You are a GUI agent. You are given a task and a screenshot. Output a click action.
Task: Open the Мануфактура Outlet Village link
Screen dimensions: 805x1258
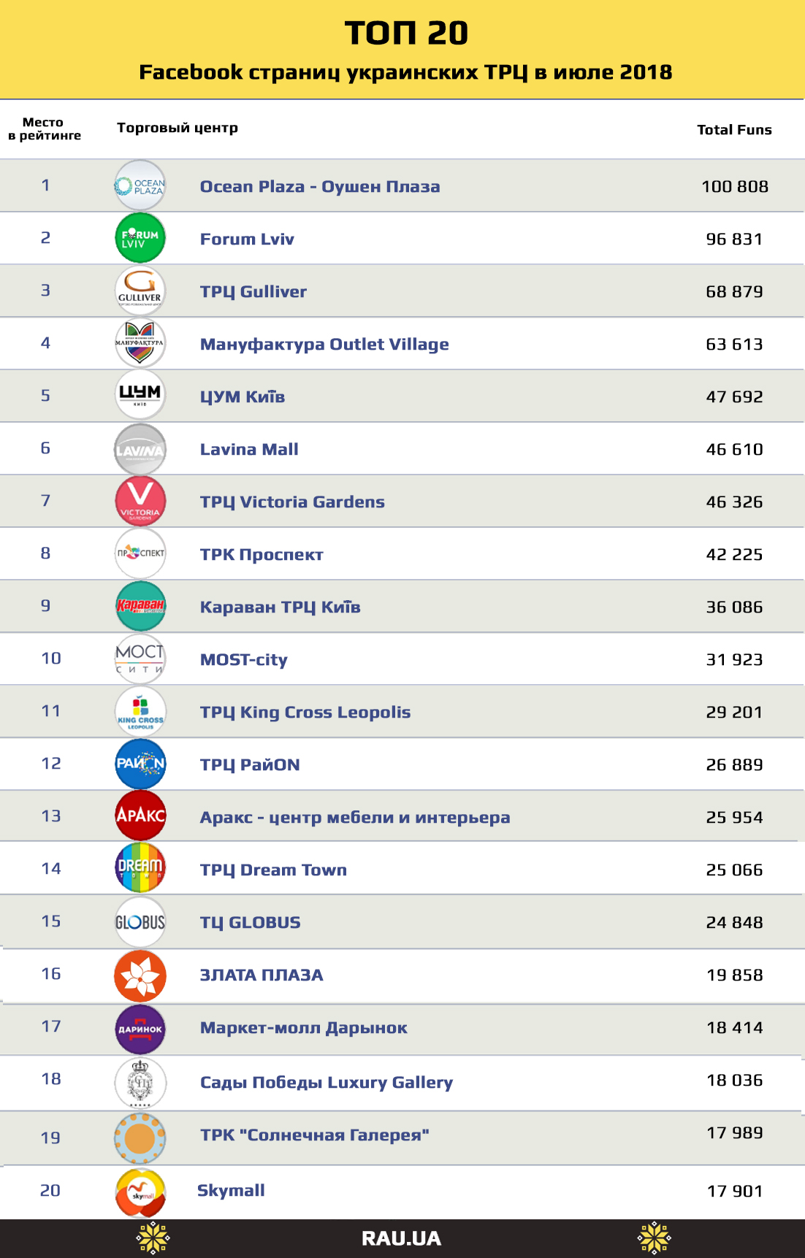pos(324,344)
